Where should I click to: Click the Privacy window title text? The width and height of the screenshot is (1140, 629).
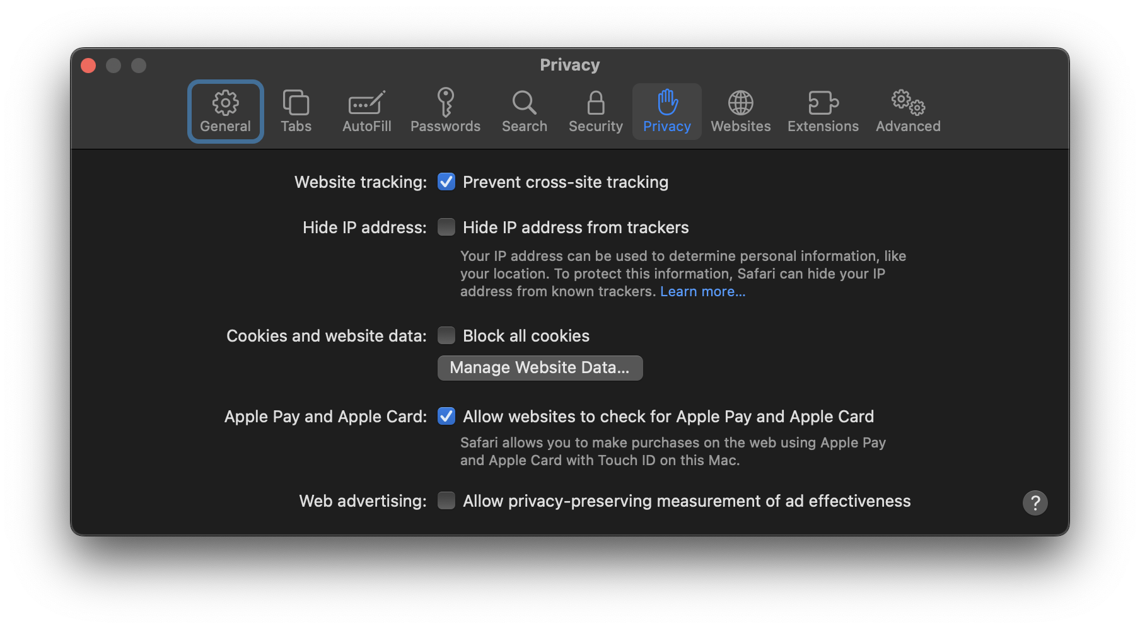(570, 65)
